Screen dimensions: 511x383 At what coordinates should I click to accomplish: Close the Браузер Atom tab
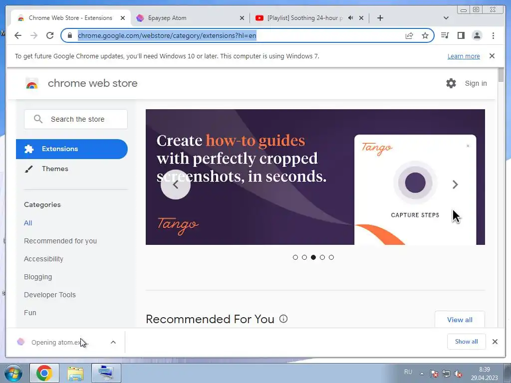point(242,18)
